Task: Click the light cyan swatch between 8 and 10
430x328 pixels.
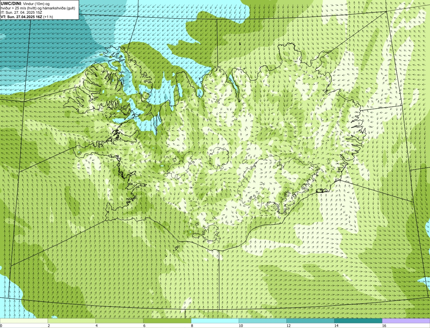Action: [215, 321]
